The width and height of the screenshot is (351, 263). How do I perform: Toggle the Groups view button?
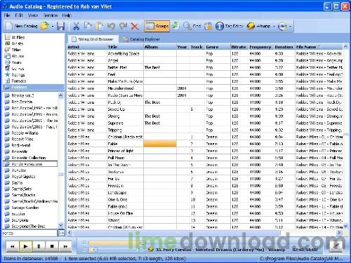[x=157, y=26]
